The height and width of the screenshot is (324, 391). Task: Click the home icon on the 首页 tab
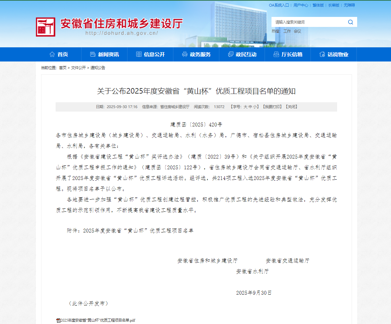[52, 54]
